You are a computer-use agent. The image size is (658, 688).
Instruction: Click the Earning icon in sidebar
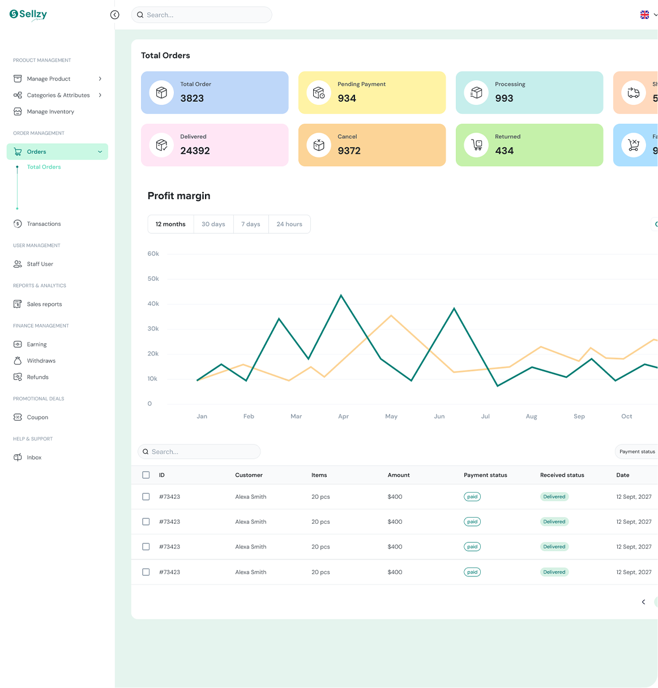pyautogui.click(x=18, y=344)
